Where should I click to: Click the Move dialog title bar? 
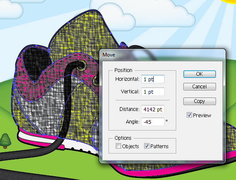[x=162, y=54]
